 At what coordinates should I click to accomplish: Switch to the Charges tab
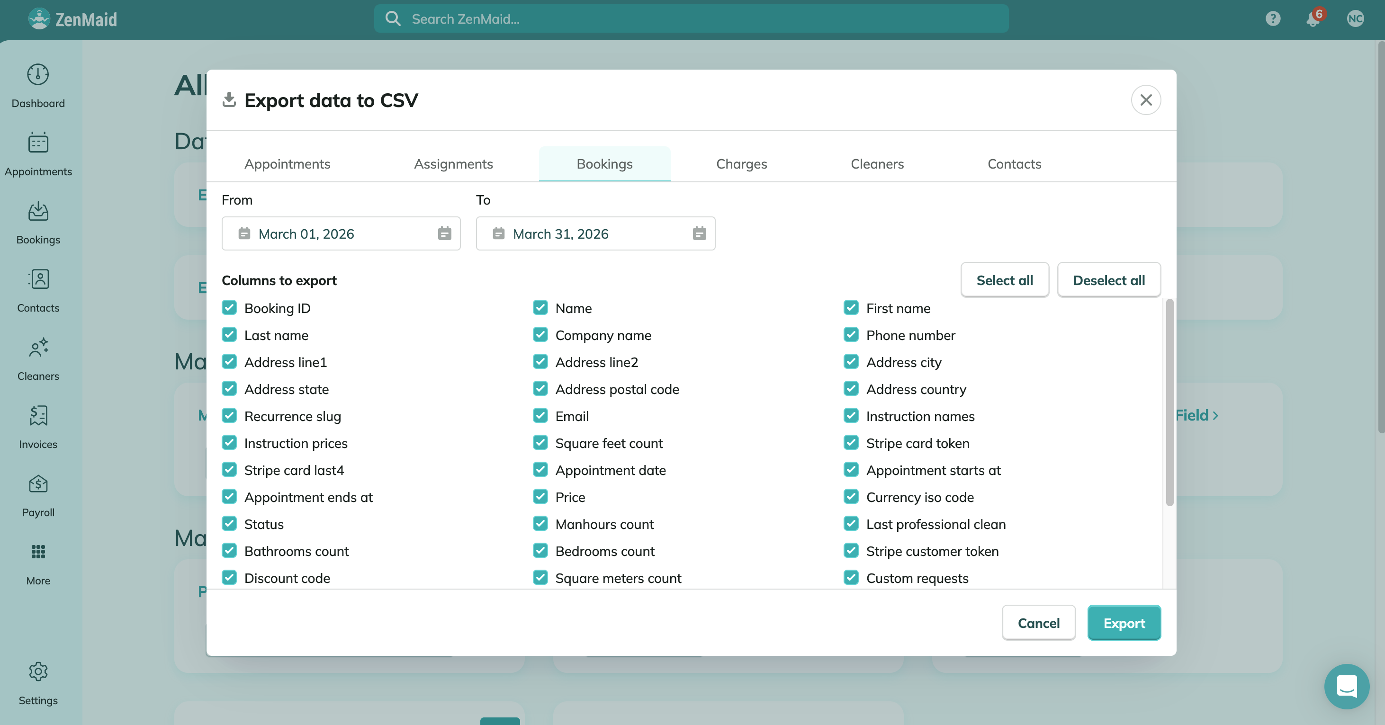tap(741, 164)
